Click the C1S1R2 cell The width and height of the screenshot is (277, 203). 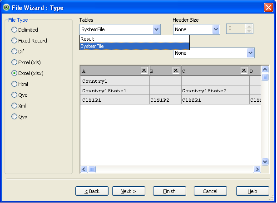coord(166,100)
